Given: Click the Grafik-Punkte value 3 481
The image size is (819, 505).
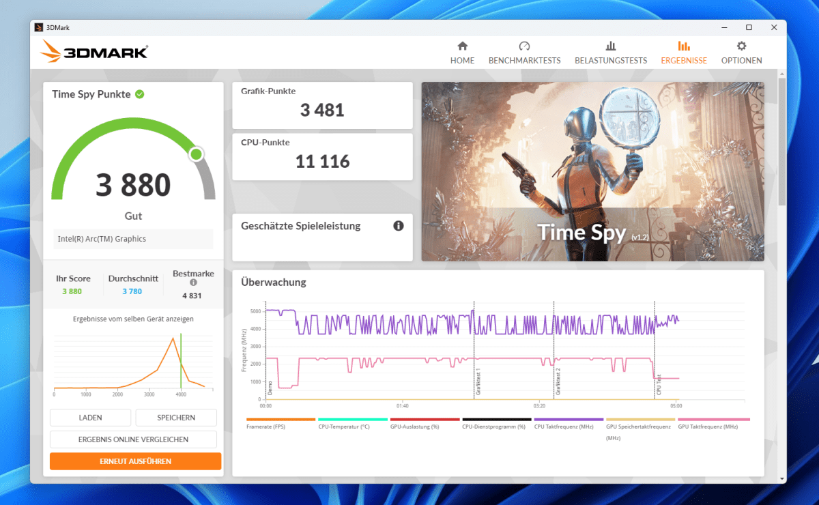Looking at the screenshot, I should (x=322, y=110).
